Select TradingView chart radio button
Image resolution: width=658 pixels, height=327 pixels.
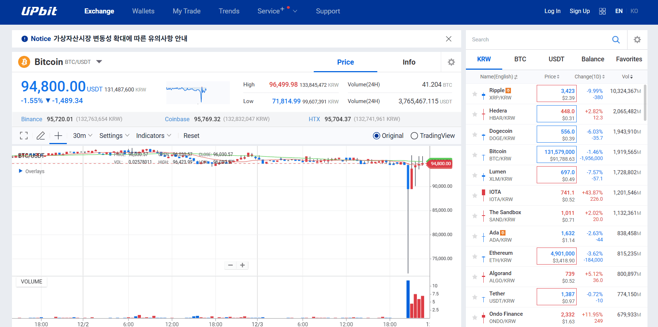414,136
